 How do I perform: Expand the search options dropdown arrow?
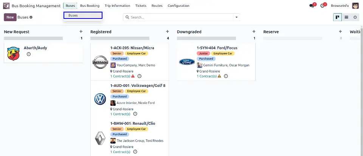click(236, 17)
